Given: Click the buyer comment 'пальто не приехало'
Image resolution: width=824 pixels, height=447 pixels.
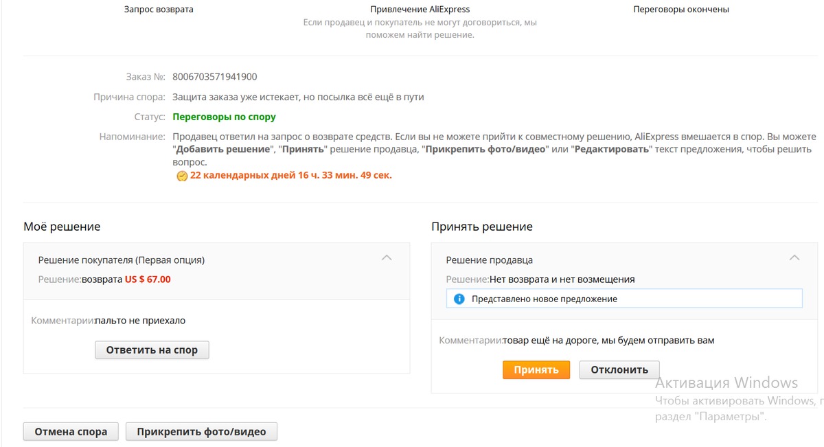Looking at the screenshot, I should point(140,321).
